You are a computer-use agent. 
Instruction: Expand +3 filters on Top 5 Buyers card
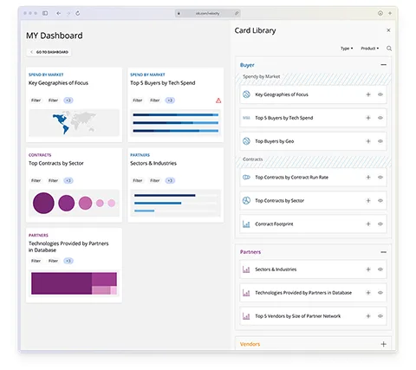tap(170, 101)
